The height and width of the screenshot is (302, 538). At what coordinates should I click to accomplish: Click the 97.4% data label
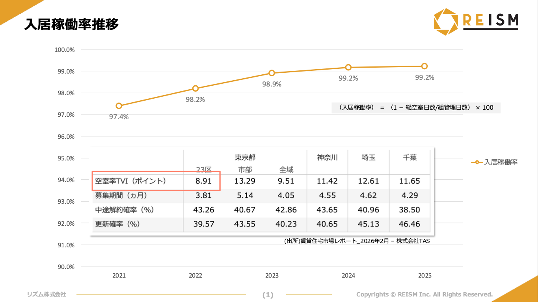[119, 117]
